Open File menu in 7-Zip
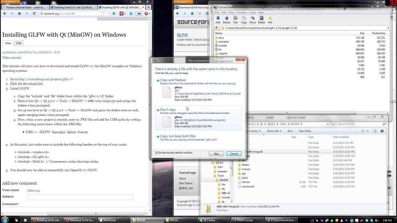Image resolution: width=397 pixels, height=223 pixels. click(217, 12)
